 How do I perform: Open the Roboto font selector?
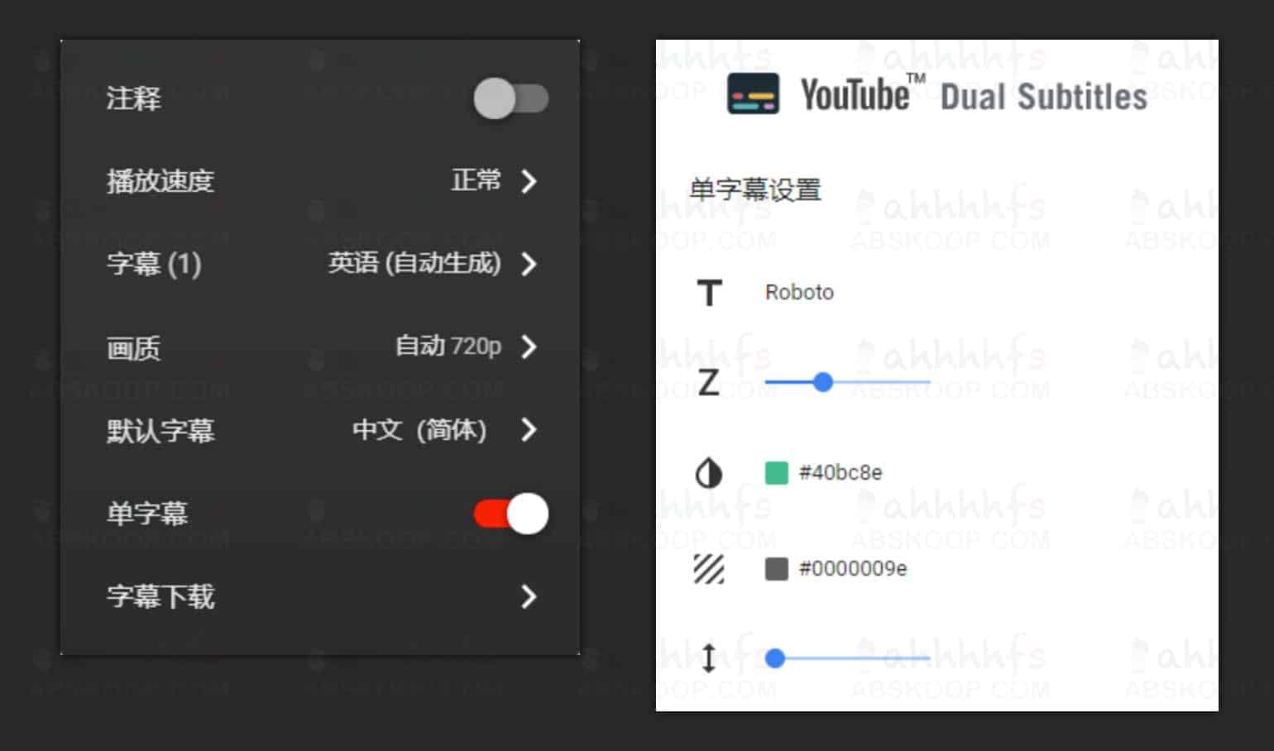click(x=799, y=292)
